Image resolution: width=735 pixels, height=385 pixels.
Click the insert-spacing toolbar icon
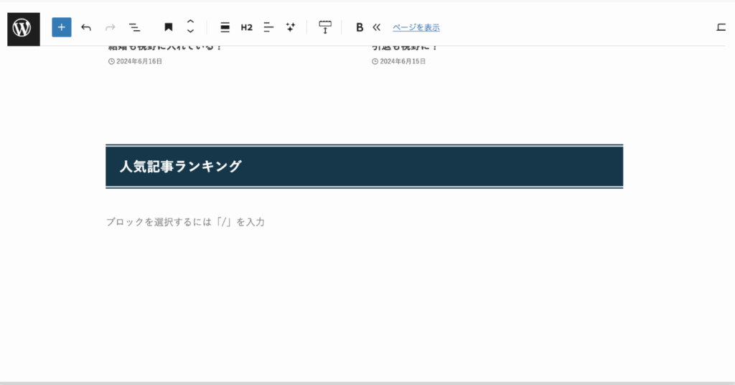(x=325, y=27)
